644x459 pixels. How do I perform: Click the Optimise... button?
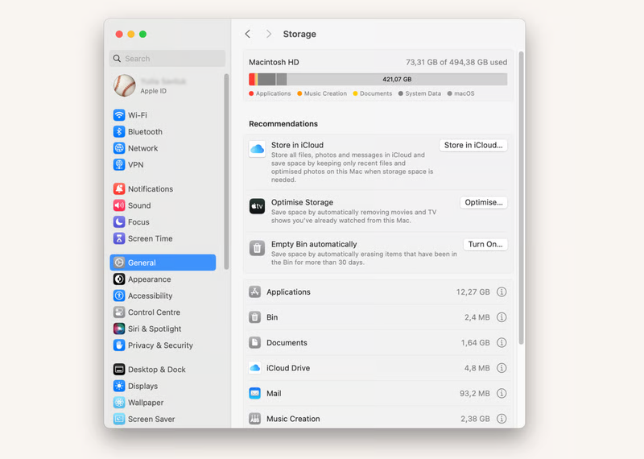click(484, 202)
